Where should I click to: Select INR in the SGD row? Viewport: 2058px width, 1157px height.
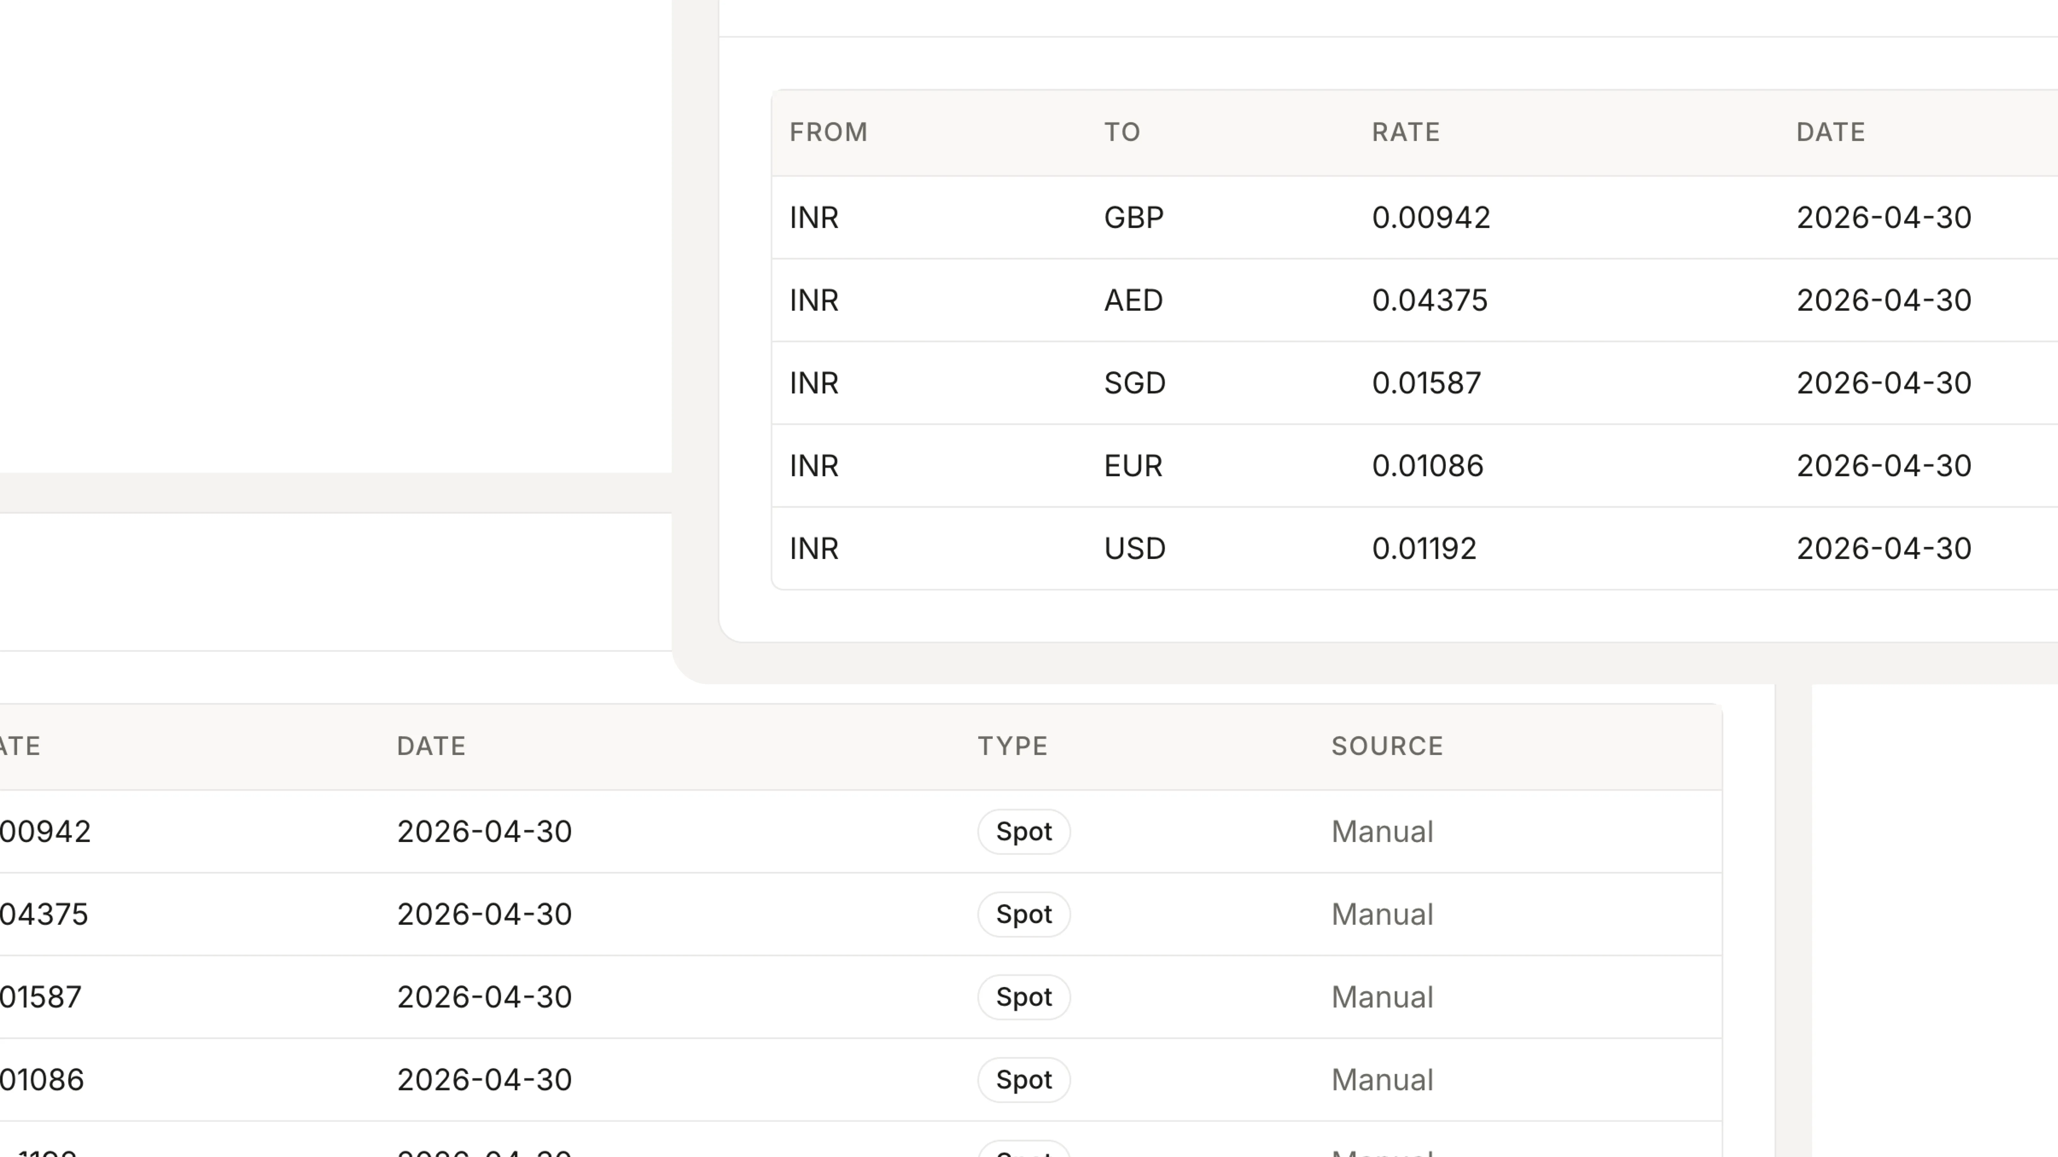pos(814,383)
